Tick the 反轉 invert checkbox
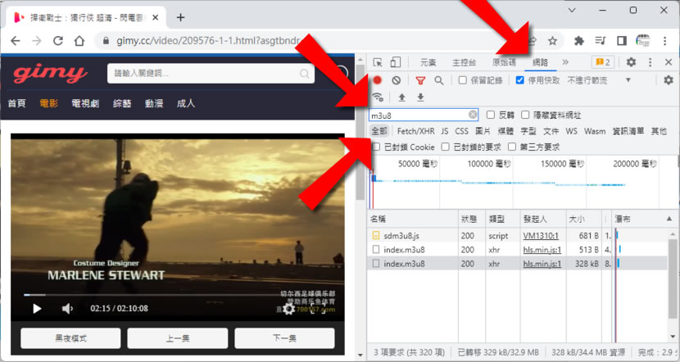 pos(491,115)
